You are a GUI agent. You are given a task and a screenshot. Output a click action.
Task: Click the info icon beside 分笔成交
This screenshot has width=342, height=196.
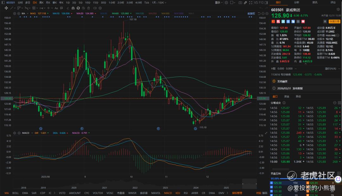[284, 103]
